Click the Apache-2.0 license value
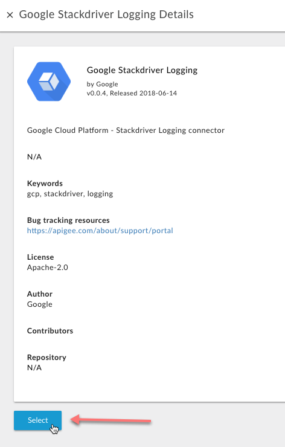The image size is (285, 447). pyautogui.click(x=48, y=268)
